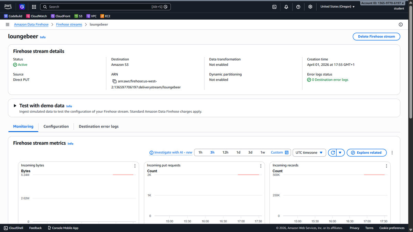
Task: Open the help question mark icon
Action: 298,7
